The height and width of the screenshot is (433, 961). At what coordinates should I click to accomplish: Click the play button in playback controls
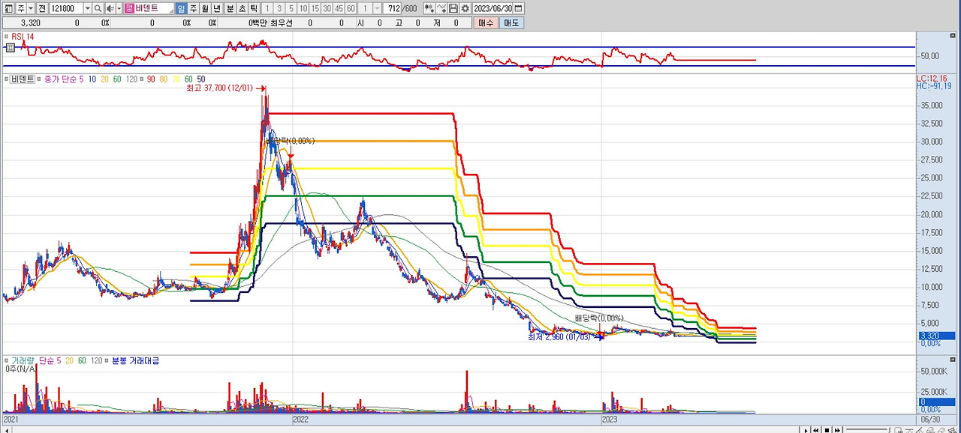[x=806, y=430]
